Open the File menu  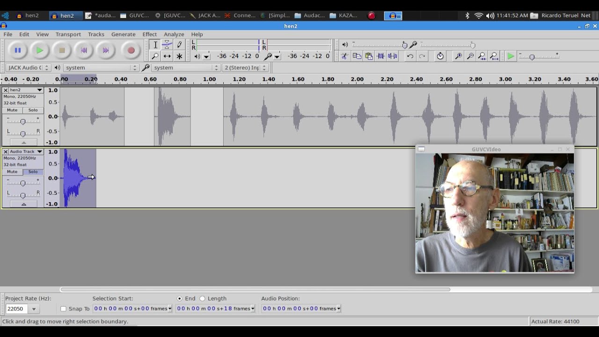click(x=8, y=34)
